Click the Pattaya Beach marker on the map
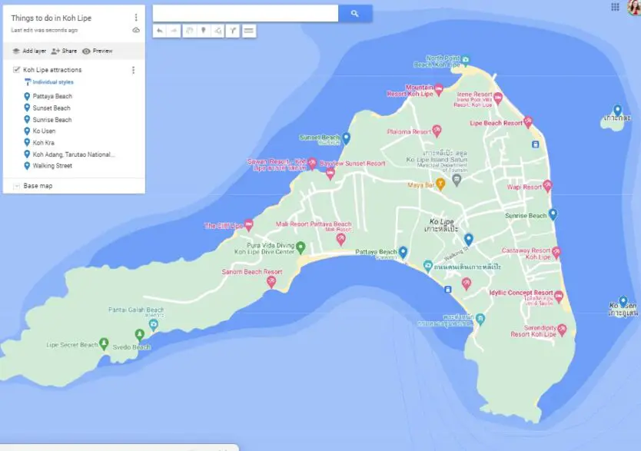Viewport: 641px width, 451px height. 403,250
